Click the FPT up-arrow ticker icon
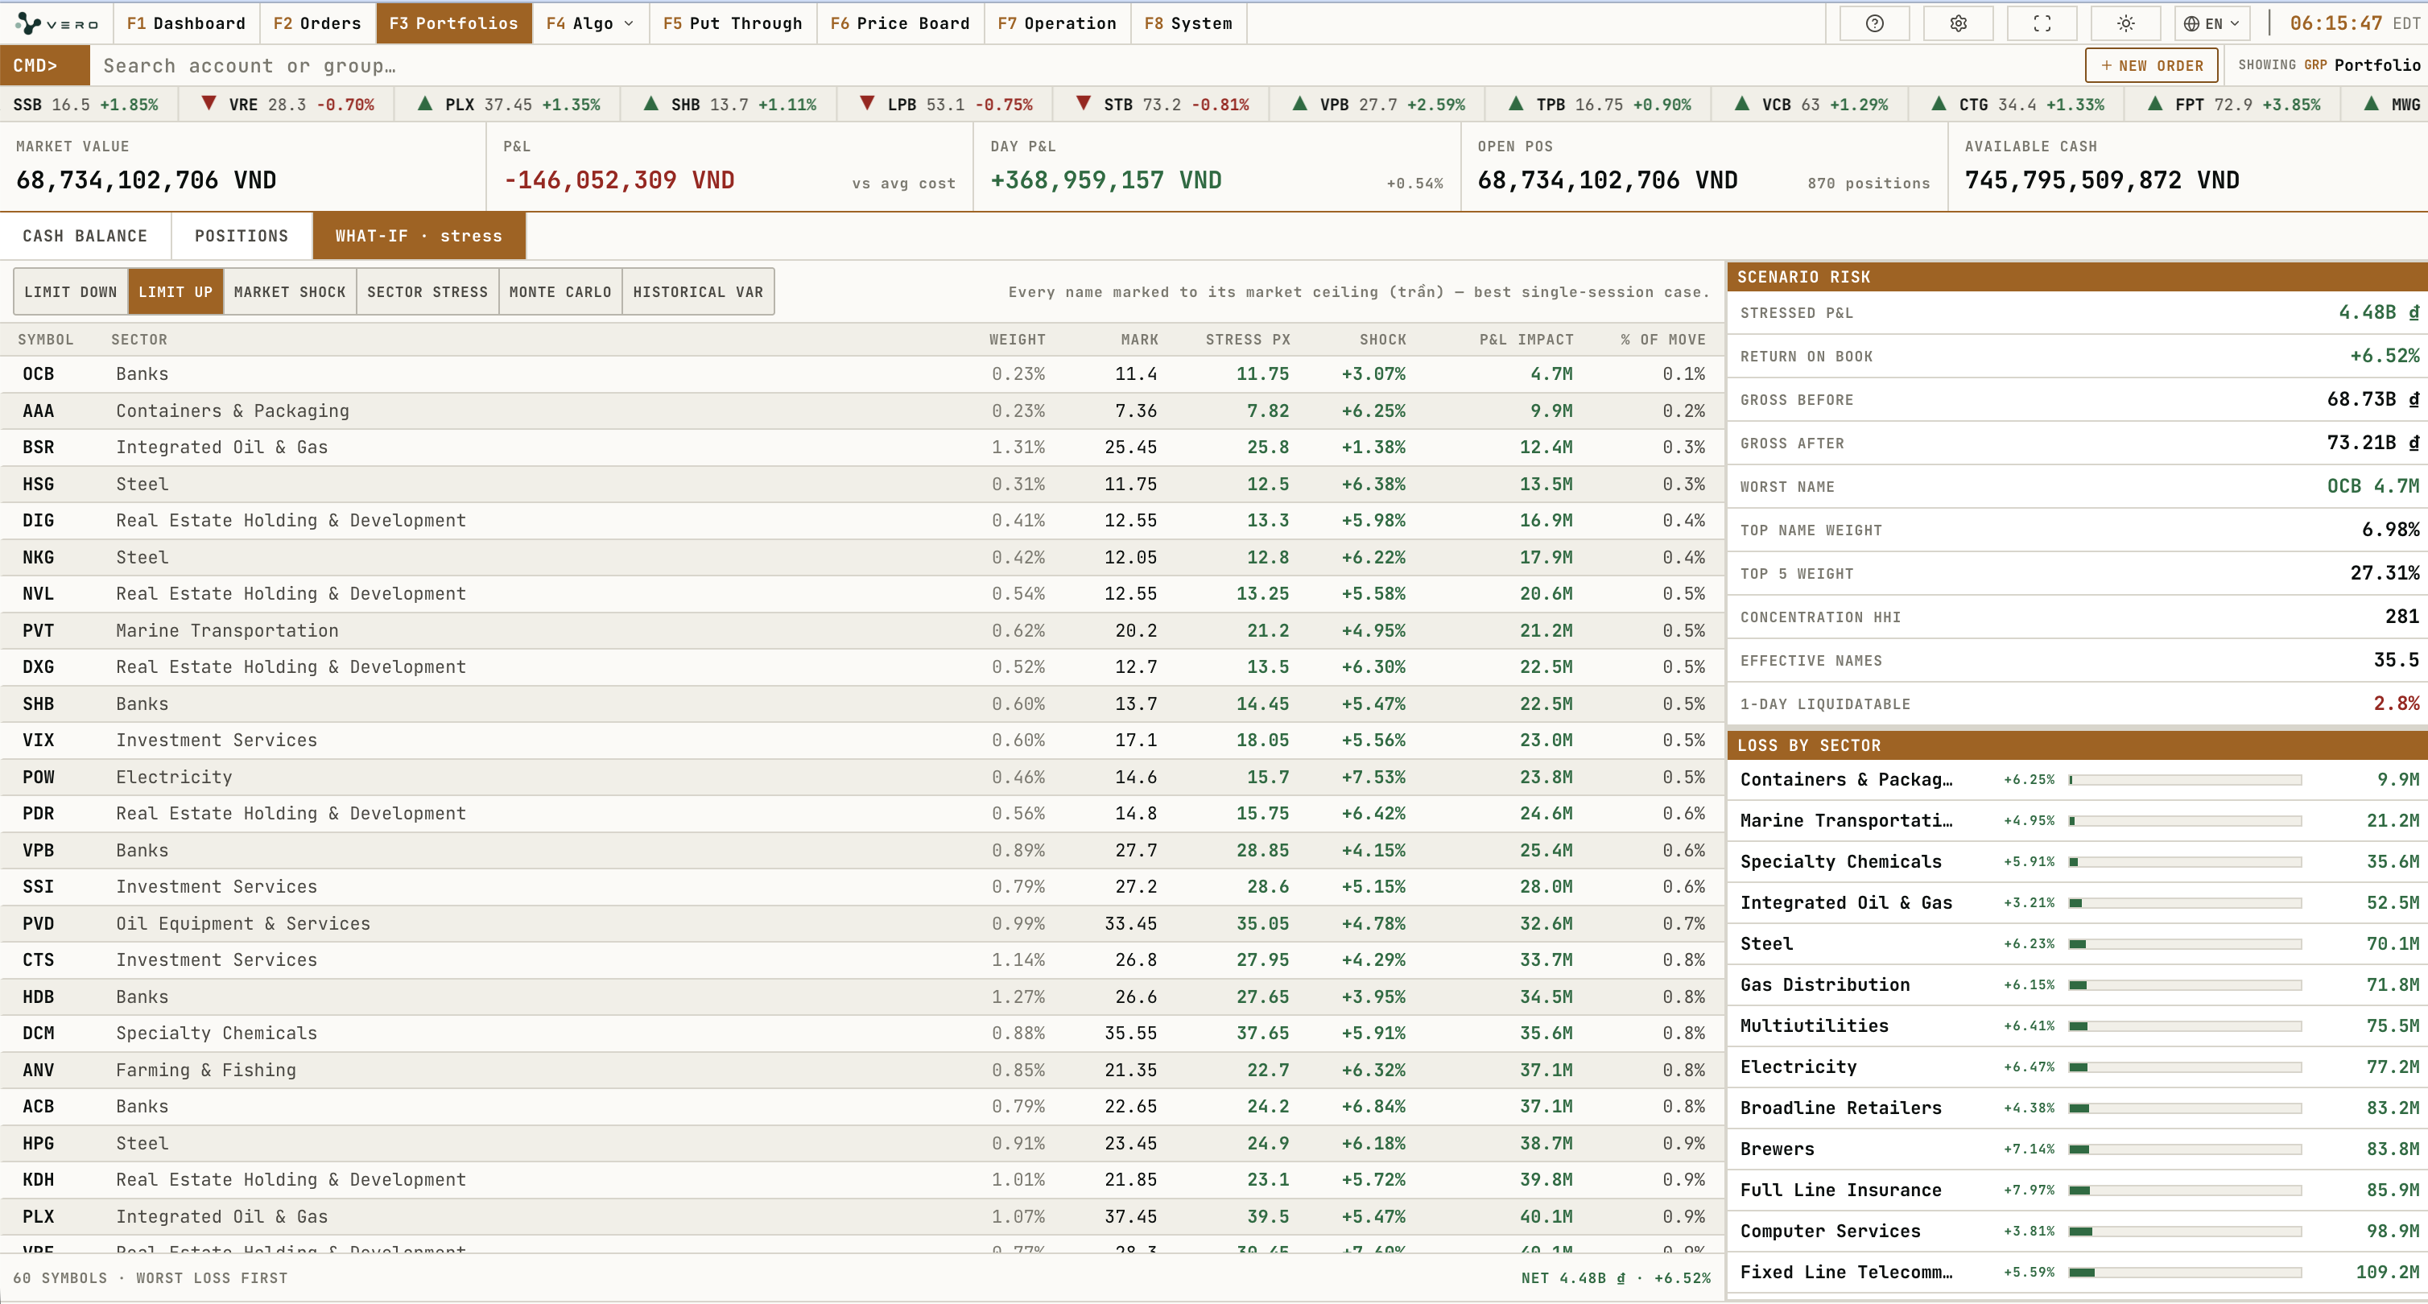Viewport: 2428px width, 1304px height. tap(2154, 104)
